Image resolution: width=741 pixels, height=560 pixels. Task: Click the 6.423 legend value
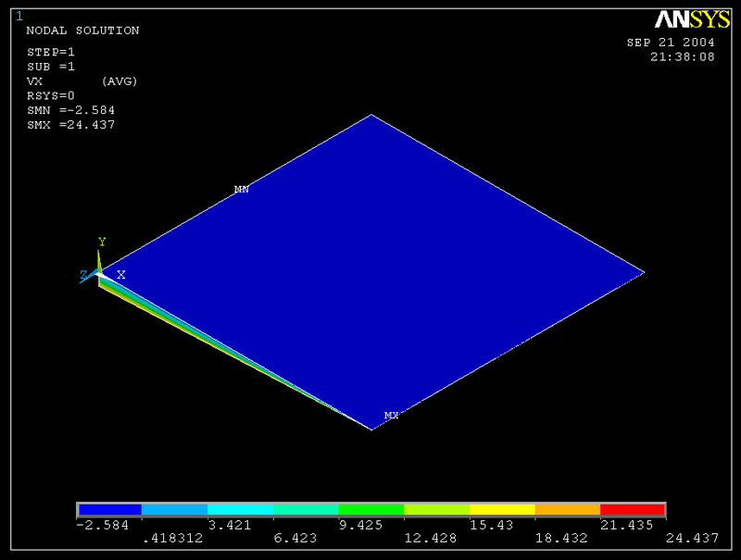[x=295, y=539]
